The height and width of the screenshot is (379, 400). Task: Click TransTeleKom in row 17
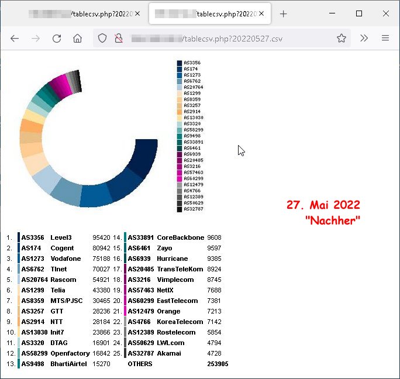[180, 269]
